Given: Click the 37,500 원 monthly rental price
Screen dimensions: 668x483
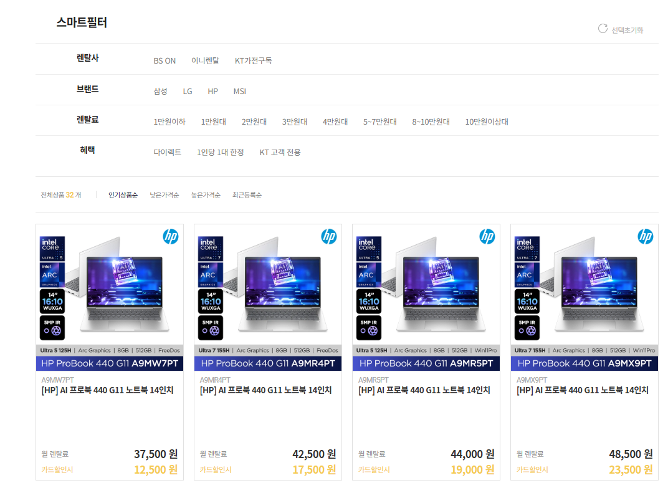Looking at the screenshot, I should (x=156, y=454).
